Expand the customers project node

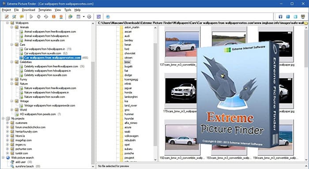point(8,123)
